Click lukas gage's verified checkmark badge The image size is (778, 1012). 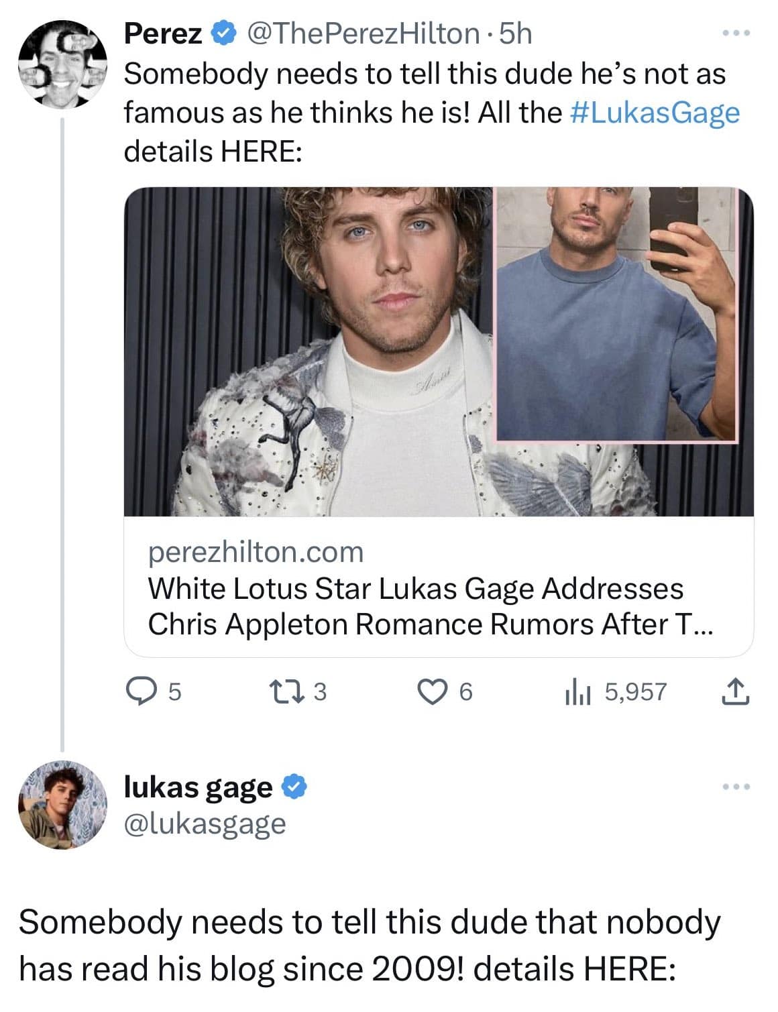click(x=293, y=787)
